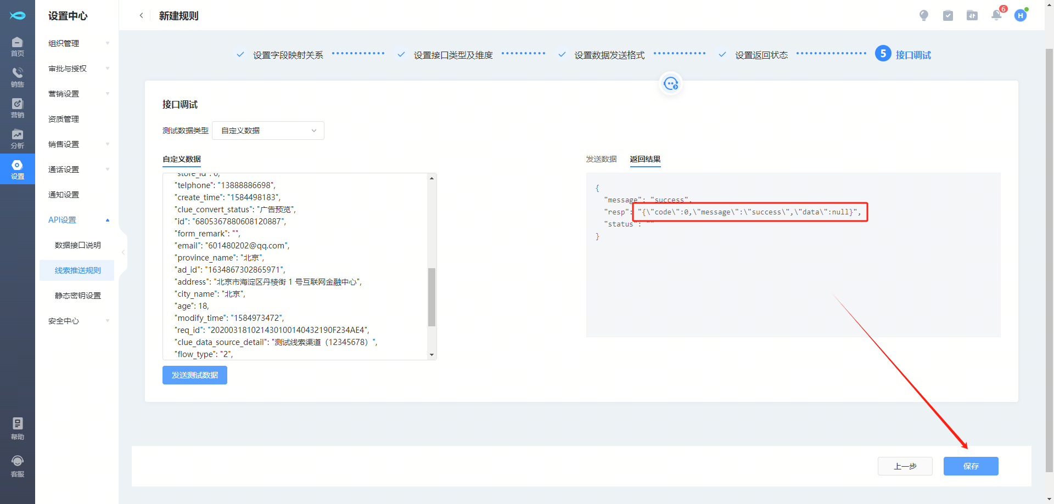Open the 测试数据类型 dropdown
The image size is (1054, 504).
coord(268,131)
